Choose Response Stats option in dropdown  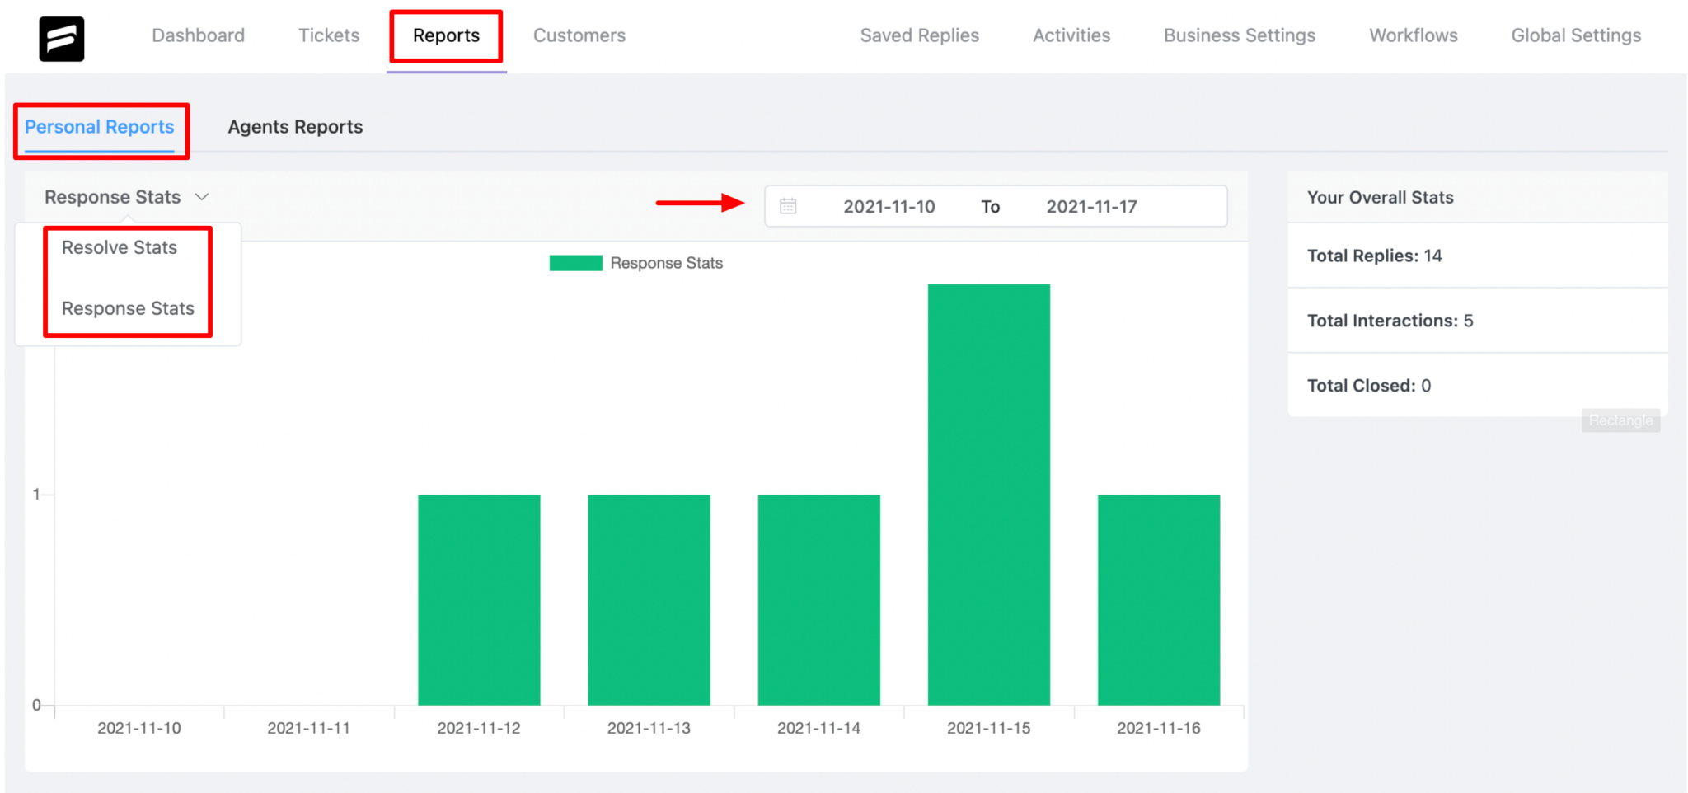click(x=128, y=308)
